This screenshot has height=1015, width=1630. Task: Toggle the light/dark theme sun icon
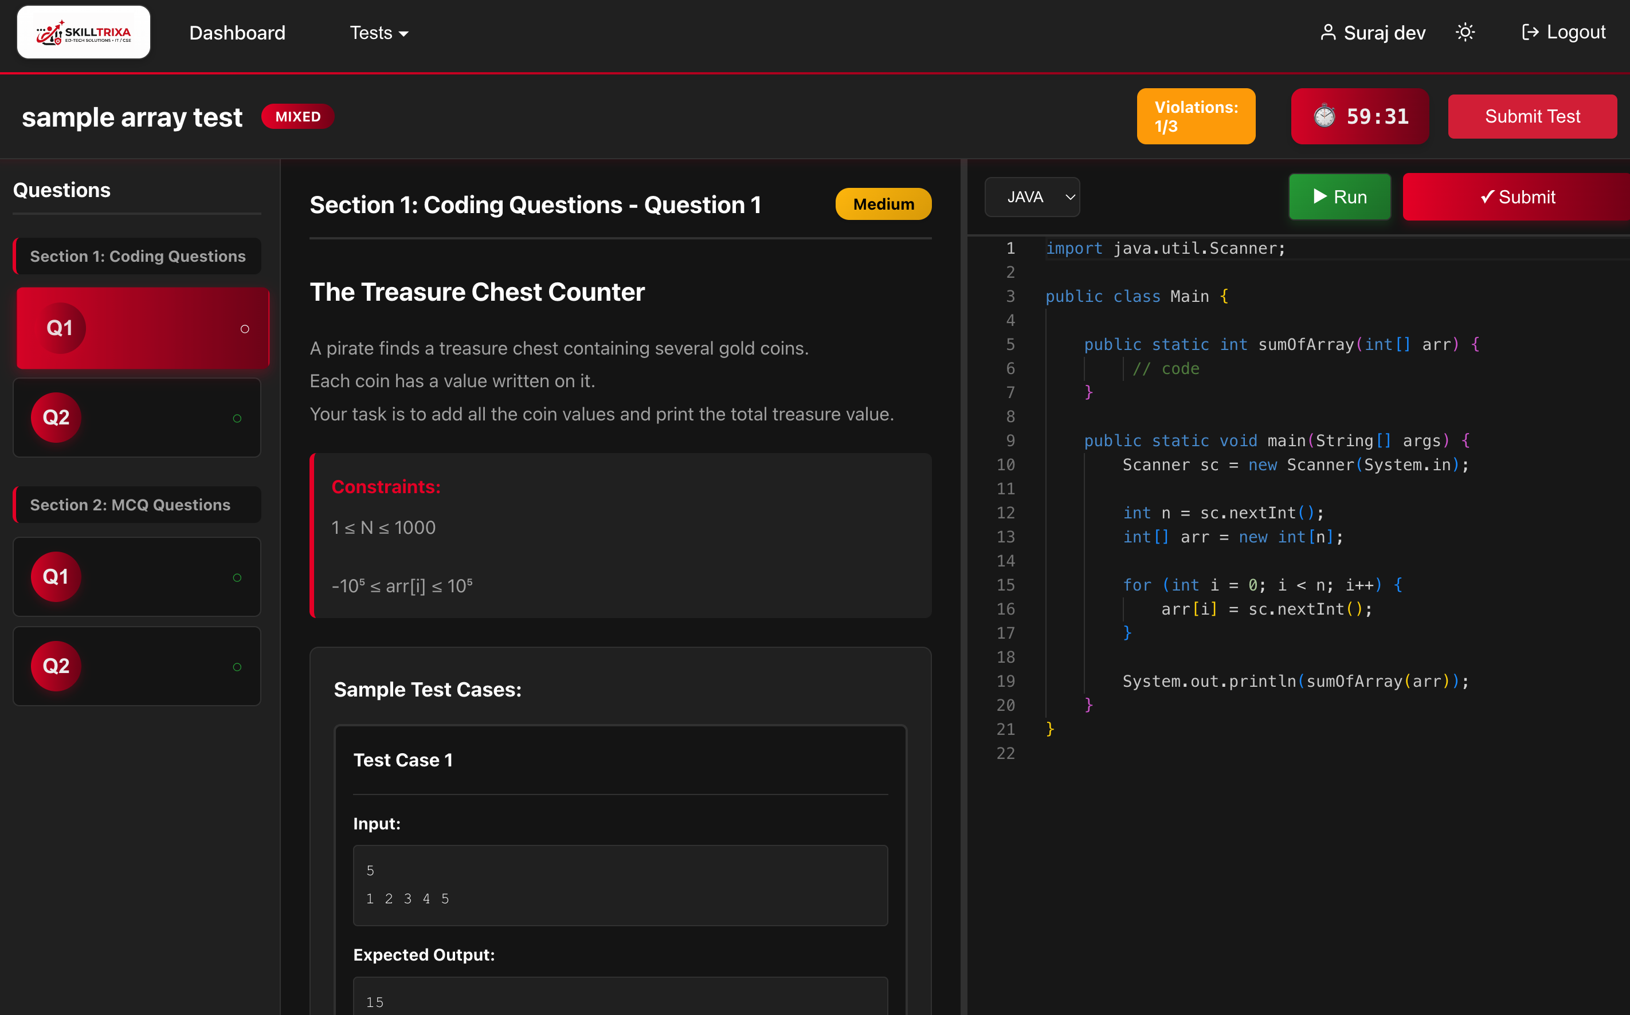tap(1465, 32)
